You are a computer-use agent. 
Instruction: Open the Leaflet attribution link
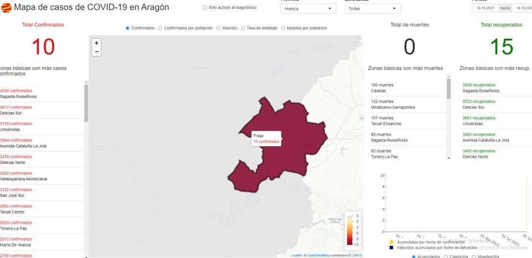[x=297, y=256]
